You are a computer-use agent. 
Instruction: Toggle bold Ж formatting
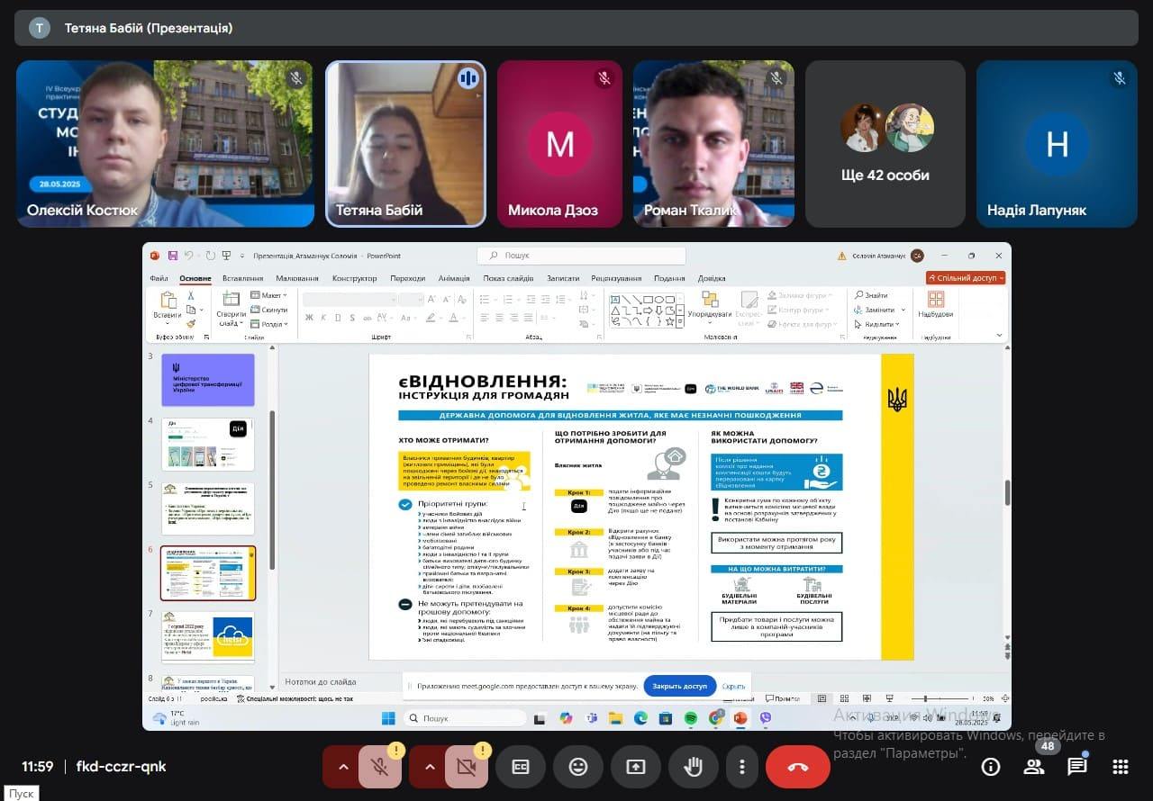coord(310,317)
